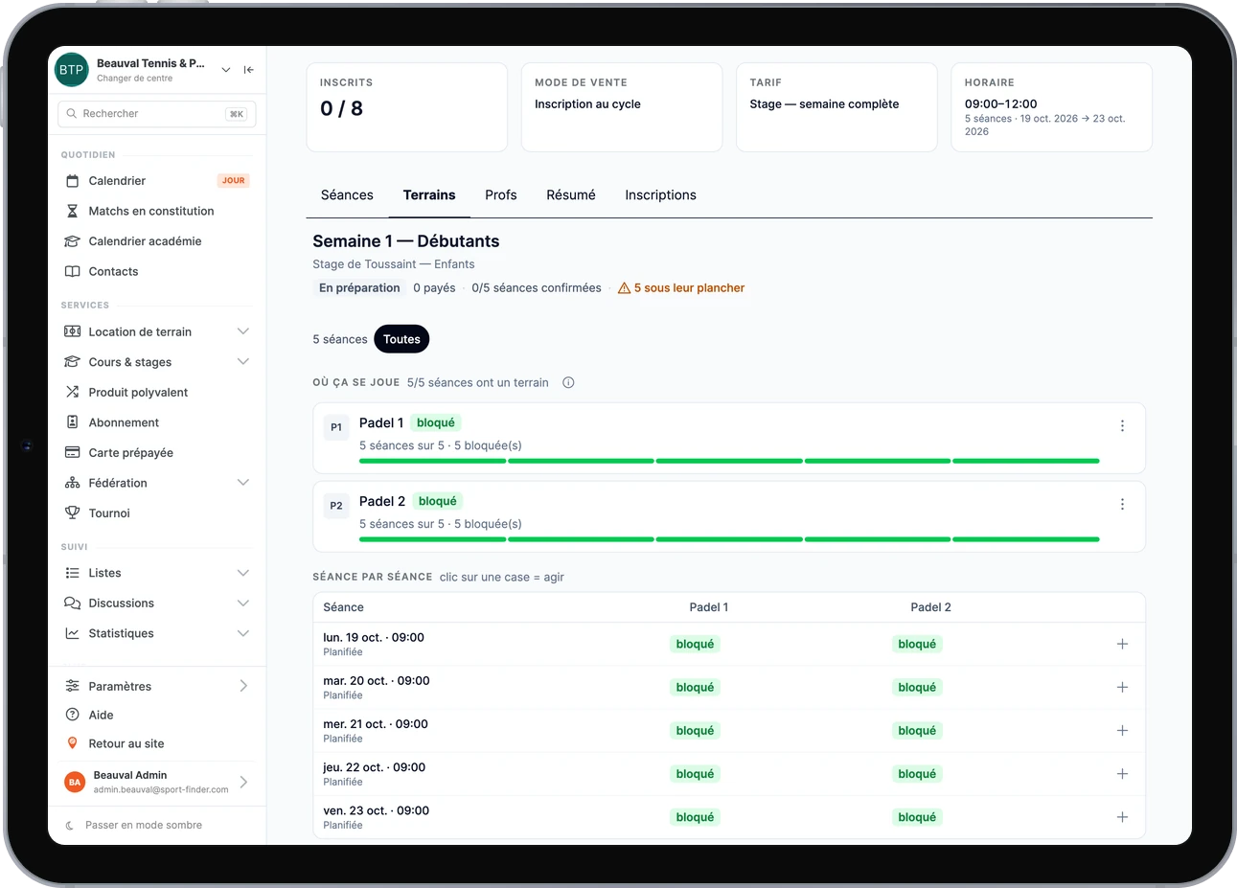Open the centre switcher dropdown chevron

tap(226, 70)
